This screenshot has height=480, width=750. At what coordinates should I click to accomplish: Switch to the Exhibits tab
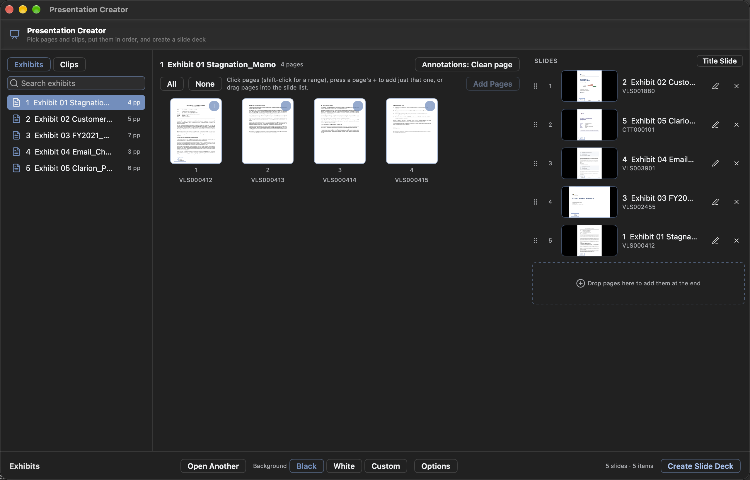[29, 64]
